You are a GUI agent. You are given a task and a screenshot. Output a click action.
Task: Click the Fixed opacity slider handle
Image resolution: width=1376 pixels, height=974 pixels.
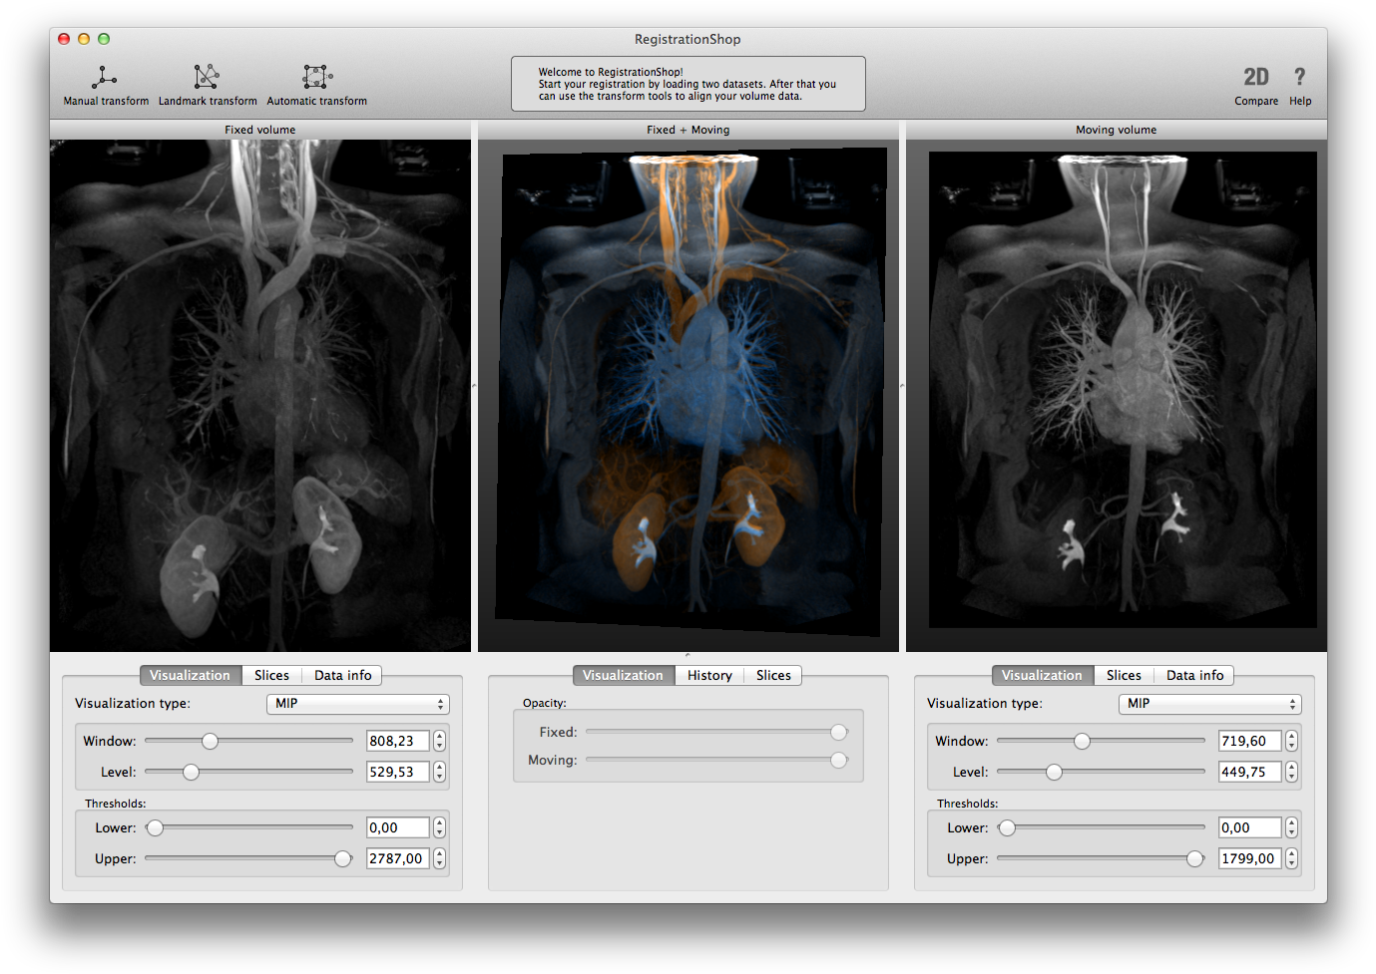pyautogui.click(x=838, y=731)
